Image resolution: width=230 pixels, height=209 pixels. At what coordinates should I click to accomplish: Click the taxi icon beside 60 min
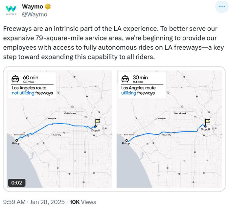(x=15, y=79)
